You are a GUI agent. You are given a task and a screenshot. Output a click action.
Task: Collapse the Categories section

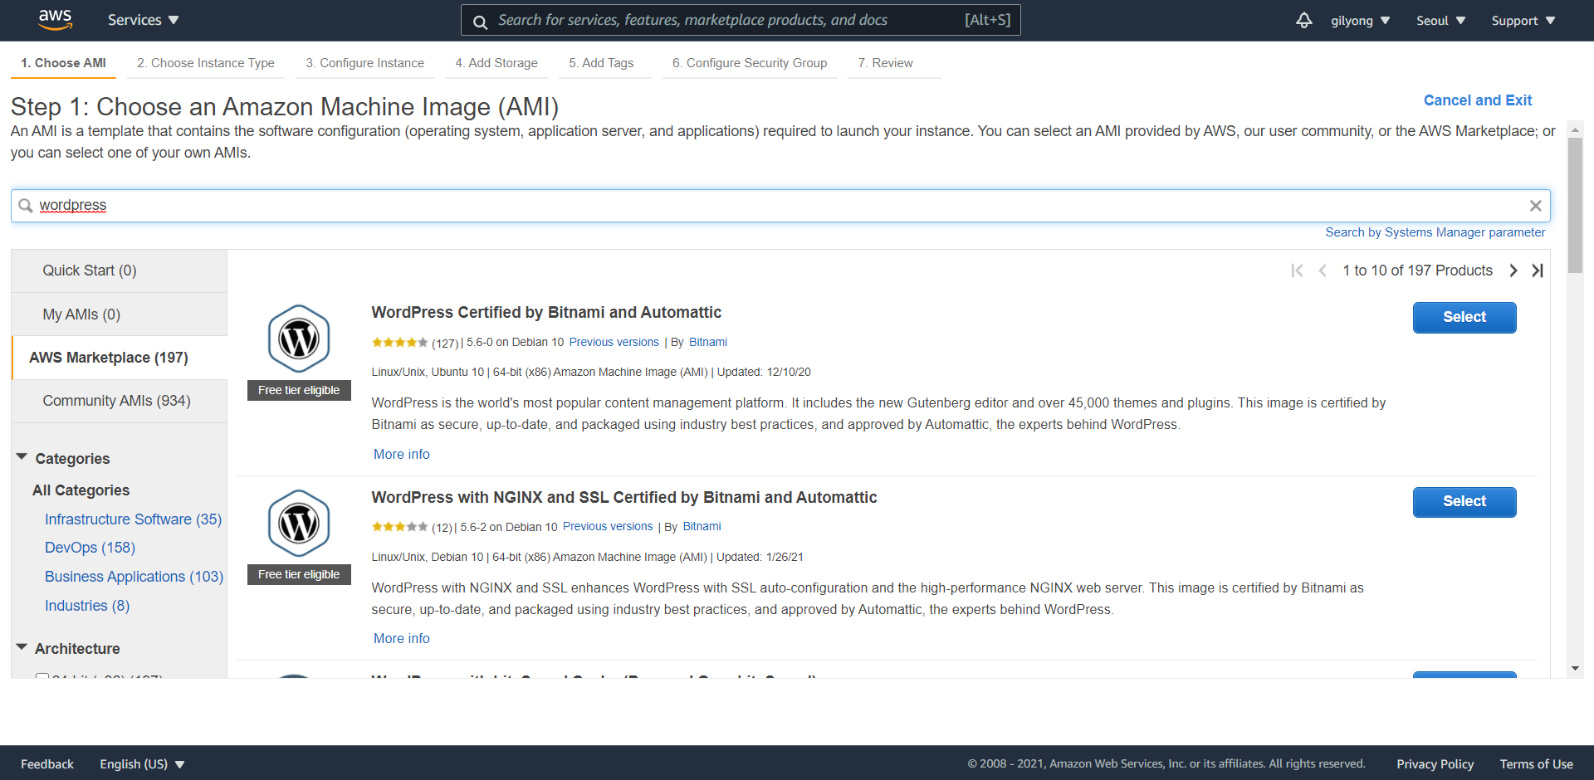22,457
